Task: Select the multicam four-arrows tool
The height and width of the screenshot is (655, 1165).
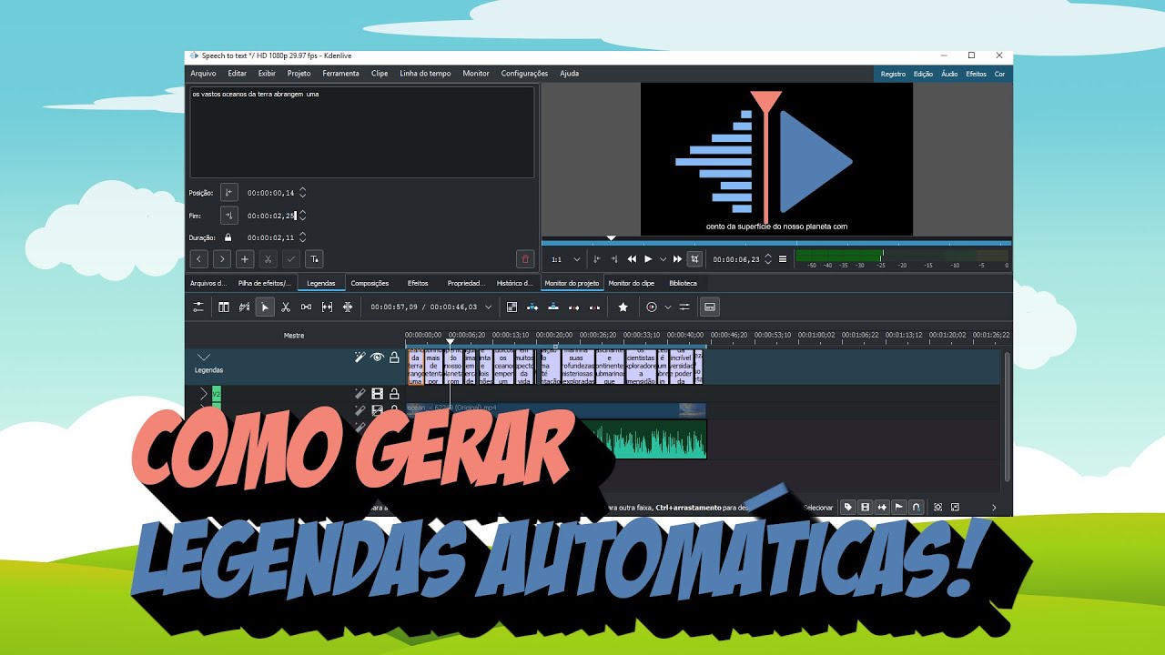Action: click(x=348, y=307)
